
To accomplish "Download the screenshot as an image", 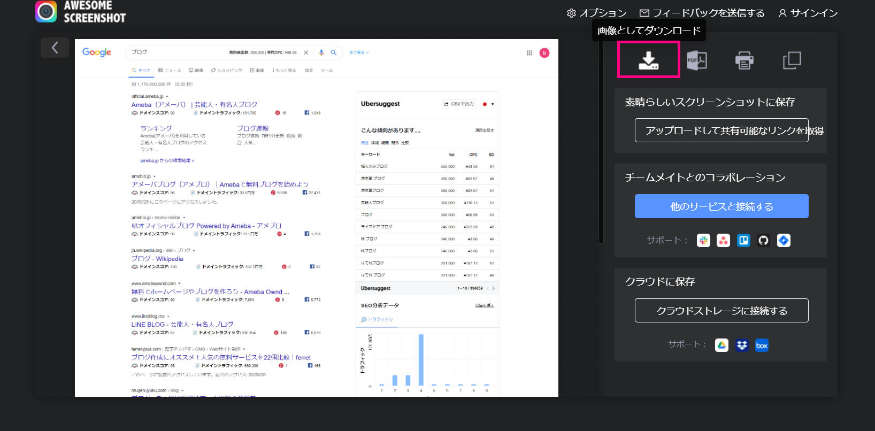I will tap(648, 60).
